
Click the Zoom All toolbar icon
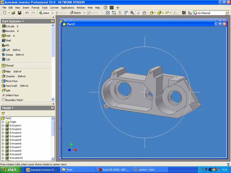click(108, 13)
